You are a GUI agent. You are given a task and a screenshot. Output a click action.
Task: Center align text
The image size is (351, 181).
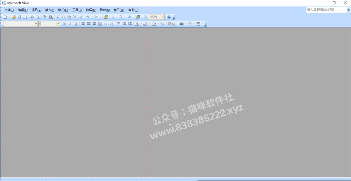(x=89, y=24)
